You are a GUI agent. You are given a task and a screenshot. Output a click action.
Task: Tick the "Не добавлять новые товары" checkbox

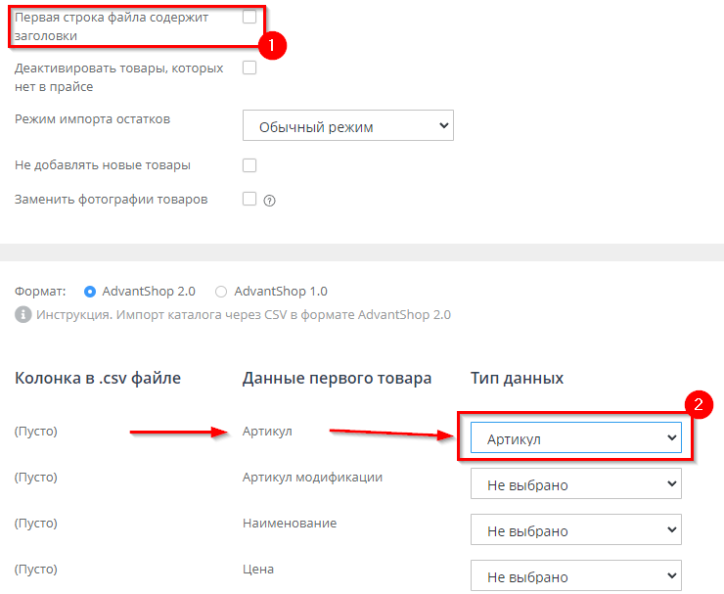pyautogui.click(x=249, y=164)
